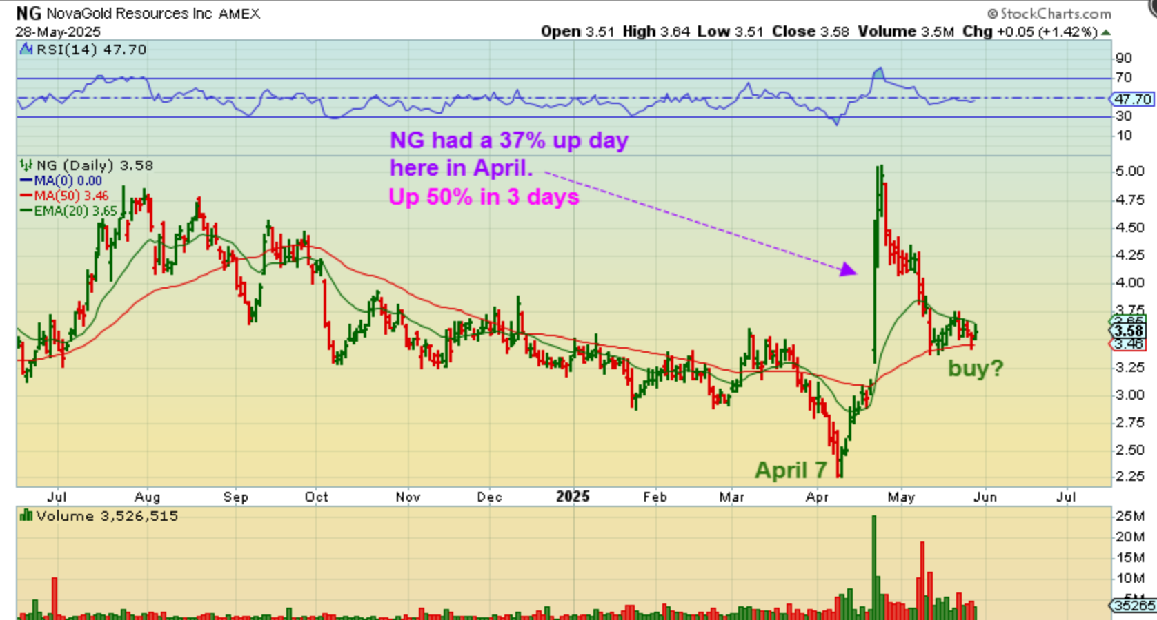
Task: Click the company name NovaGold Resources Inc
Action: [x=129, y=14]
